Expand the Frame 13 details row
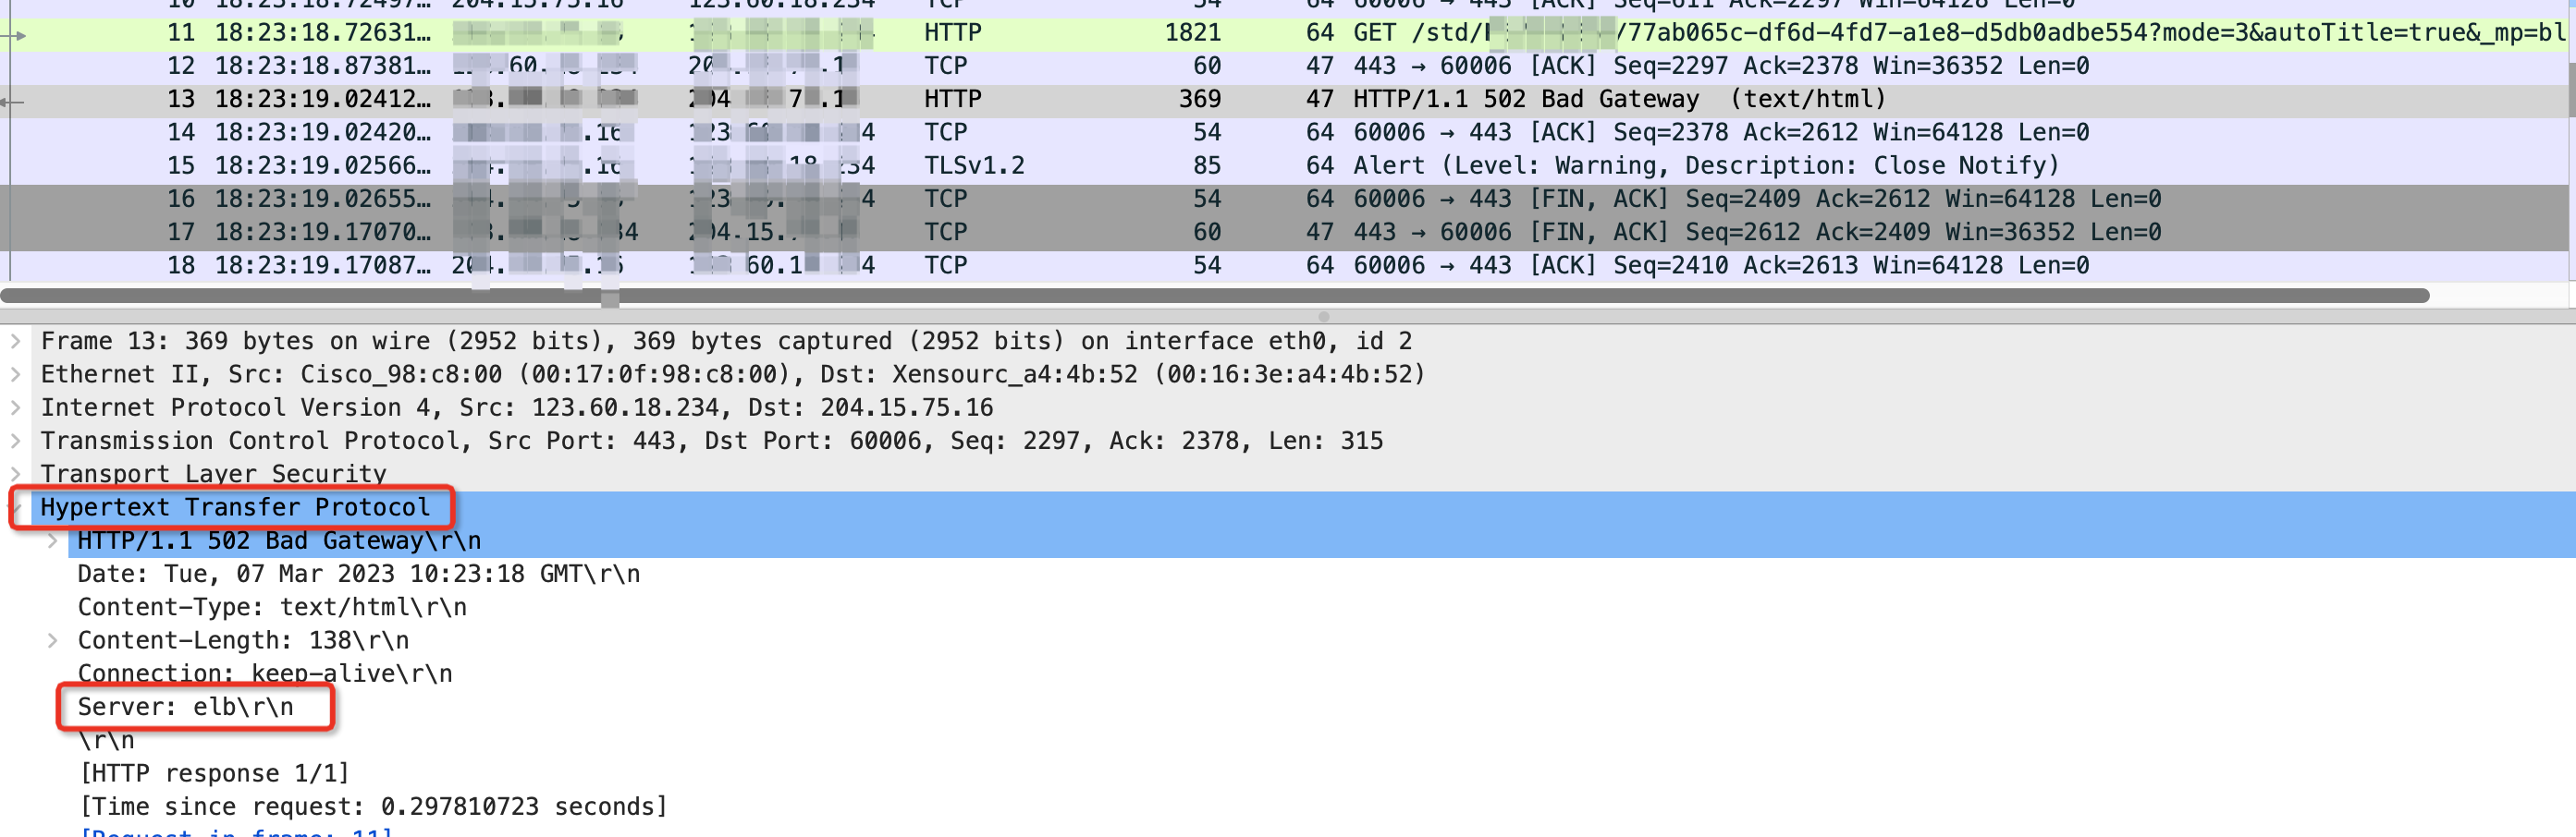This screenshot has height=837, width=2576. 15,342
